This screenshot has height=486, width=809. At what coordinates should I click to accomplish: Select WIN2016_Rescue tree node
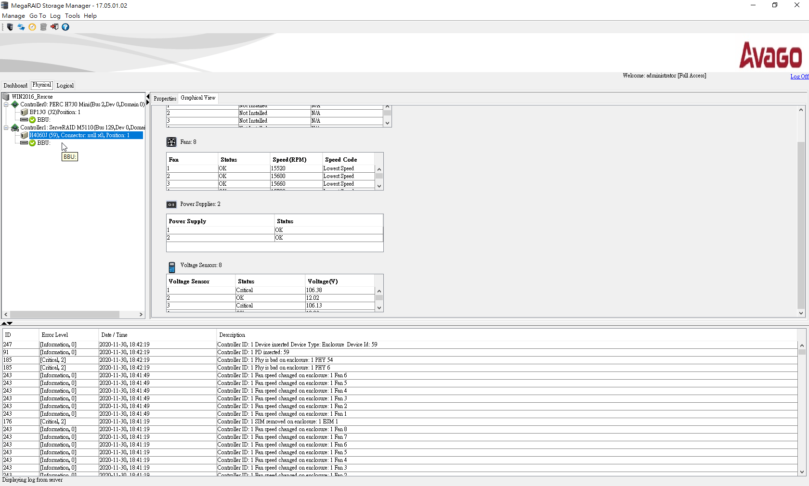(32, 97)
